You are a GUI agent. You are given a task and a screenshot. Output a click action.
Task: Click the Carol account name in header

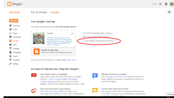coord(154,4)
